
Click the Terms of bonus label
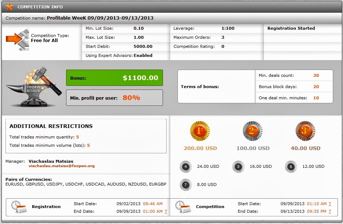tap(200, 87)
